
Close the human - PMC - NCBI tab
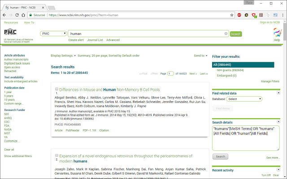(x=43, y=8)
